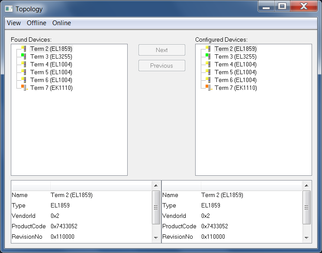Click left properties panel scroll down arrow
Image resolution: width=322 pixels, height=253 pixels.
pos(156,238)
